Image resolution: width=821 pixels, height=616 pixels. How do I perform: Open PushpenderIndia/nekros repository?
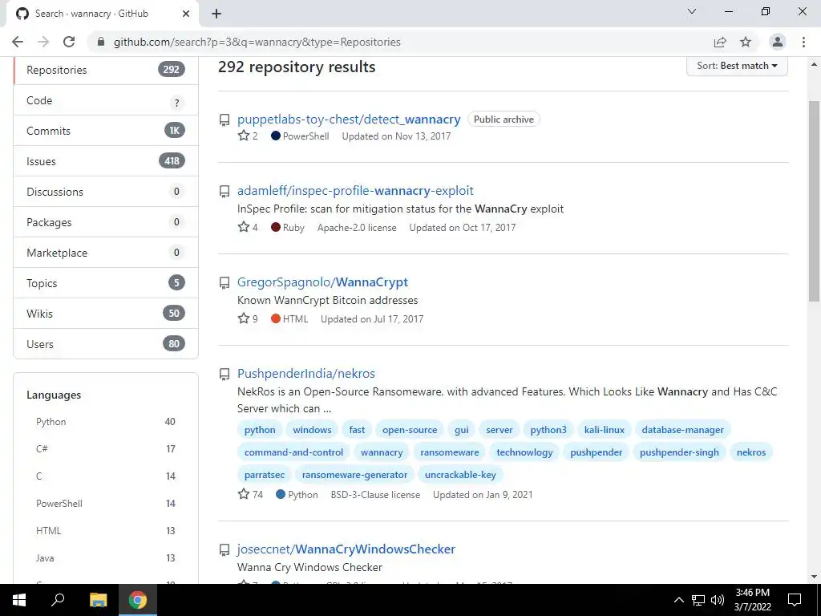click(305, 374)
